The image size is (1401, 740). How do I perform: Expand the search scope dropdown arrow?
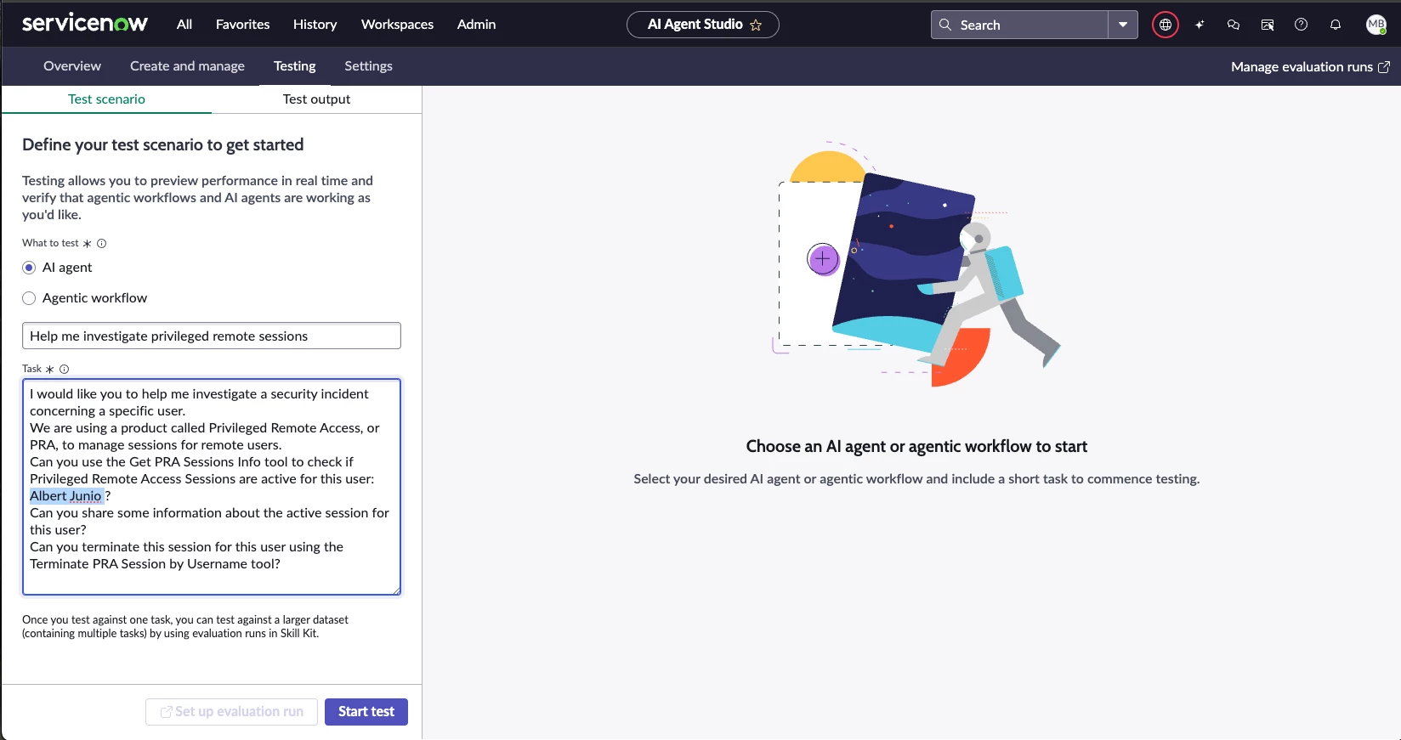pos(1123,25)
